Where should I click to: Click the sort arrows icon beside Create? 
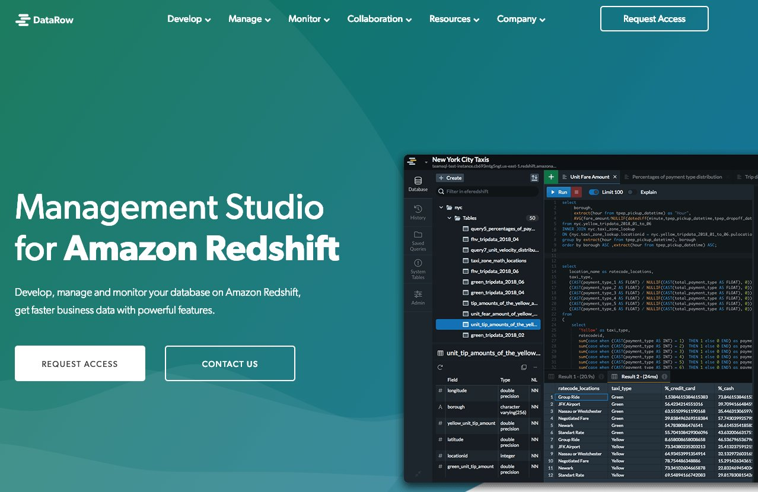click(534, 178)
